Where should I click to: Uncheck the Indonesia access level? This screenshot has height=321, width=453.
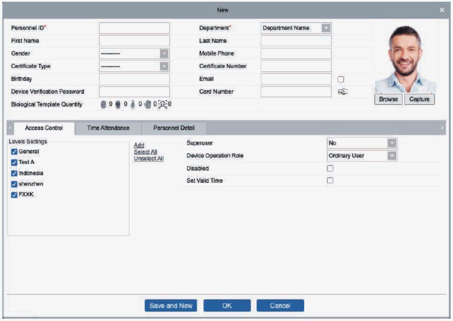click(x=14, y=173)
